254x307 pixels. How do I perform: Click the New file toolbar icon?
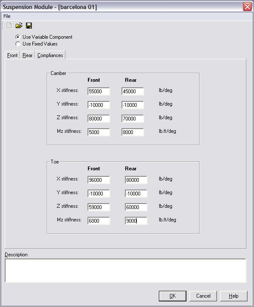[x=9, y=26]
